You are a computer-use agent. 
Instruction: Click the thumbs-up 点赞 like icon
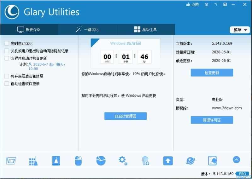192,4
